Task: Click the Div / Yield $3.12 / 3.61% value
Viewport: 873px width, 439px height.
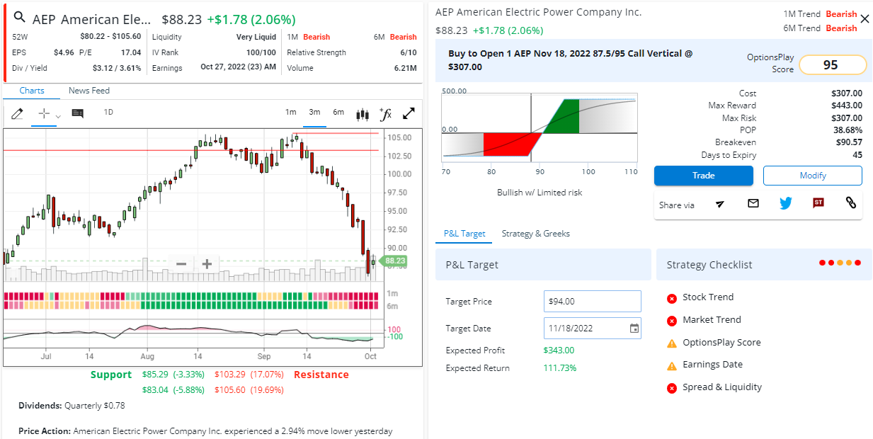Action: click(x=117, y=68)
